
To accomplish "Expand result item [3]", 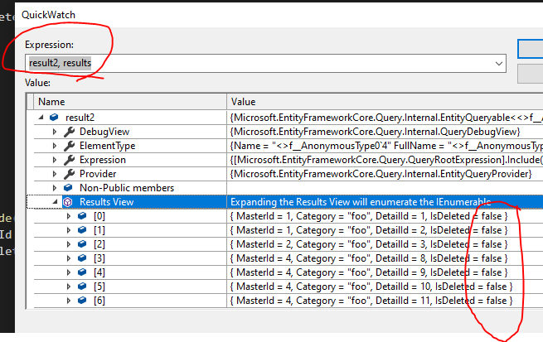I will 69,258.
